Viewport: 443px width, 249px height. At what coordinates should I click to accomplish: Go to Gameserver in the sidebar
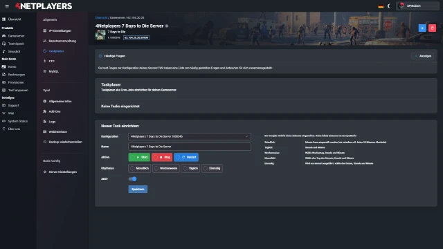coord(13,36)
